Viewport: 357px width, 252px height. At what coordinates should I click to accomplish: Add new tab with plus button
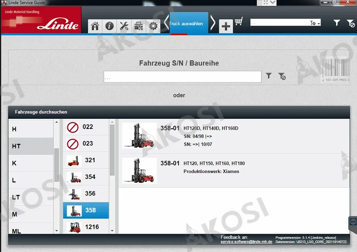tap(225, 26)
